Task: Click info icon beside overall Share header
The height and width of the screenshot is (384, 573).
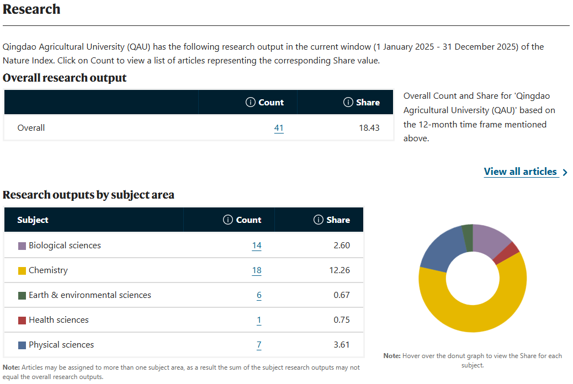Action: point(348,102)
